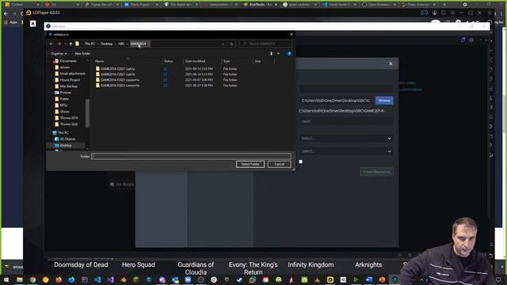Close the folder browse dialog
The image size is (507, 285).
[292, 34]
